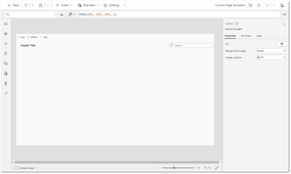Open the Fill color picker swatch

point(282,44)
